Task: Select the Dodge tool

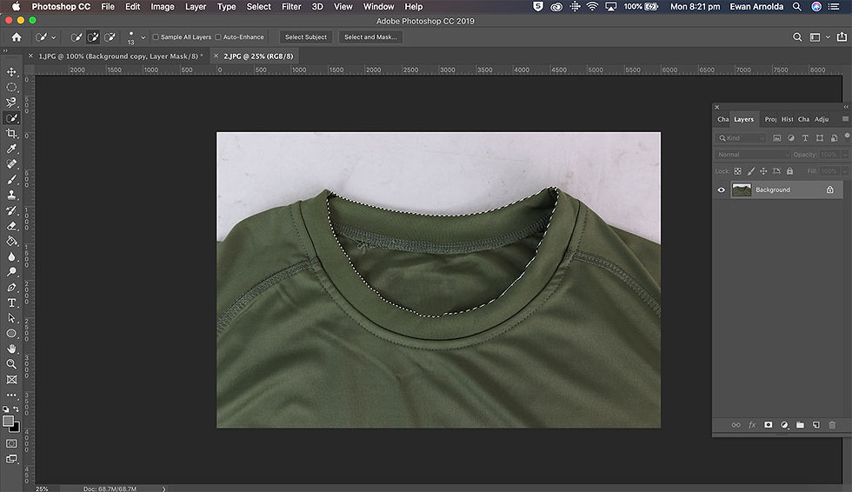Action: click(x=11, y=271)
